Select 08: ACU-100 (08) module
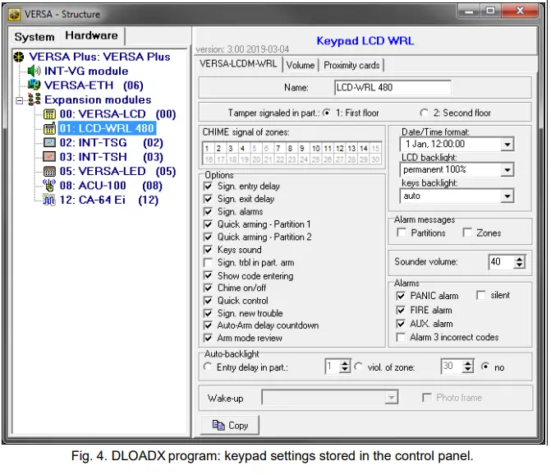 coord(111,185)
